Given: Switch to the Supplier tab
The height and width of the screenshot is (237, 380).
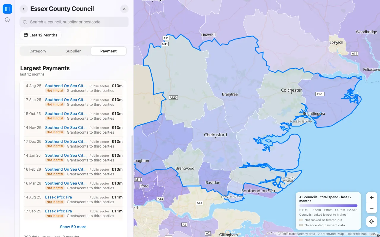Looking at the screenshot, I should (73, 51).
